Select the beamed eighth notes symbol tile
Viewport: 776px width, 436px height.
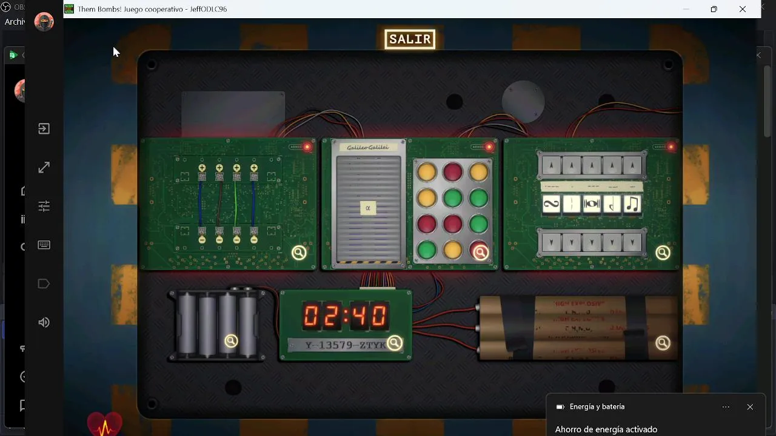pos(632,204)
